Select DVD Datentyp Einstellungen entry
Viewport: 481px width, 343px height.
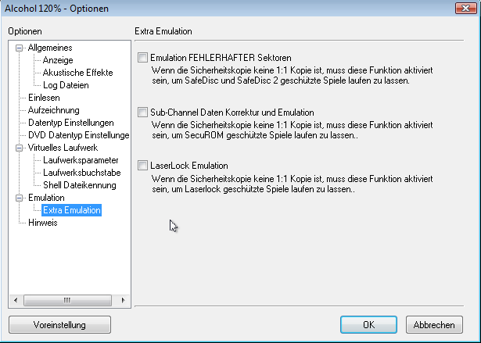tap(78, 135)
